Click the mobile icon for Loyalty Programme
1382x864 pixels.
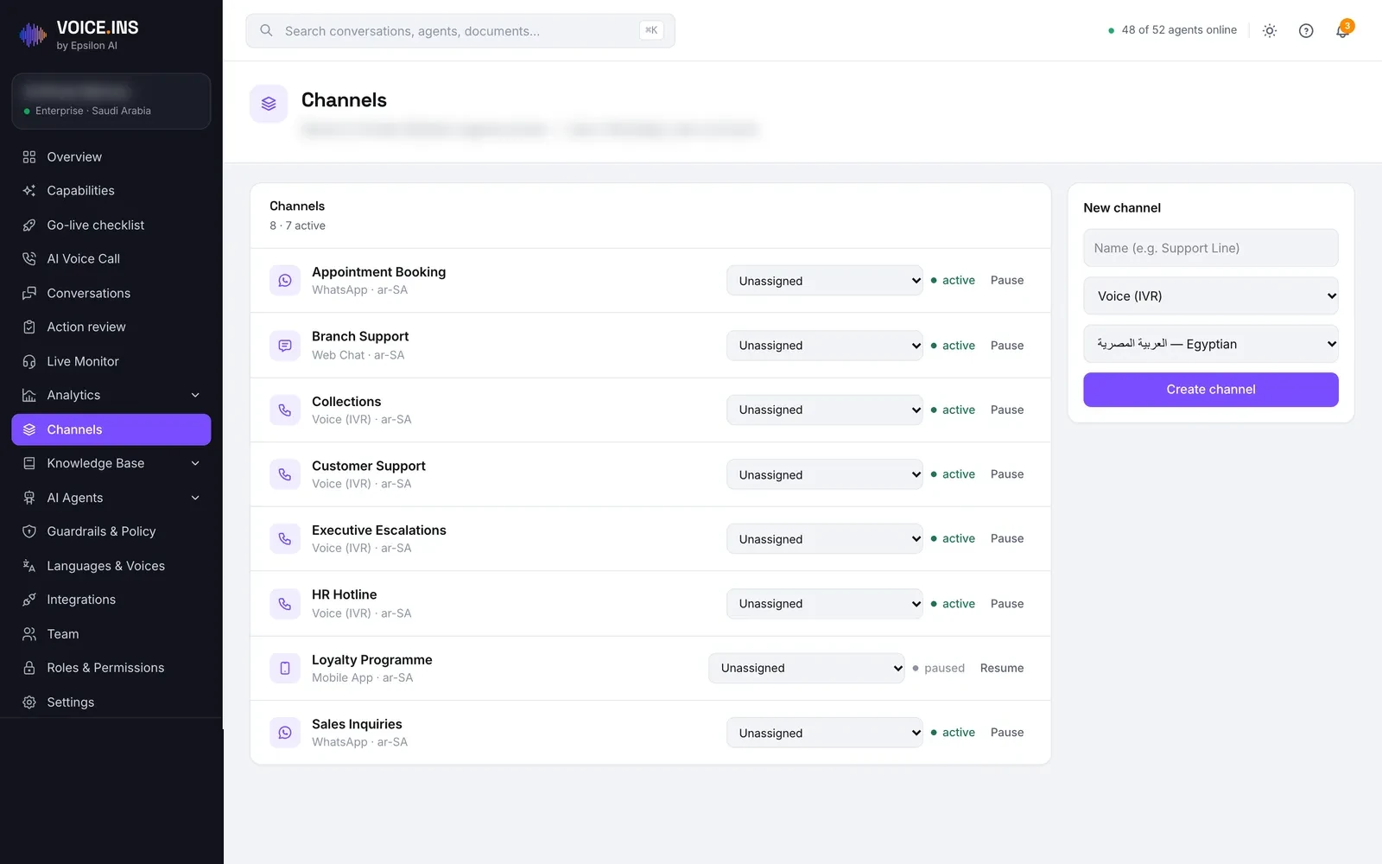[285, 668]
